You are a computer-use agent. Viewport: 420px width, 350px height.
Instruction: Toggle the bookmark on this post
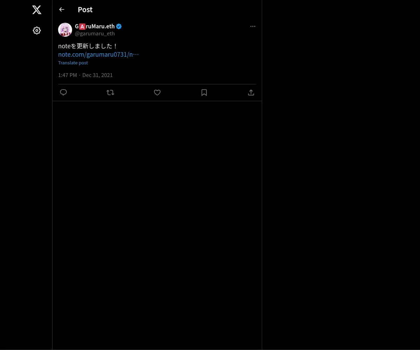204,92
